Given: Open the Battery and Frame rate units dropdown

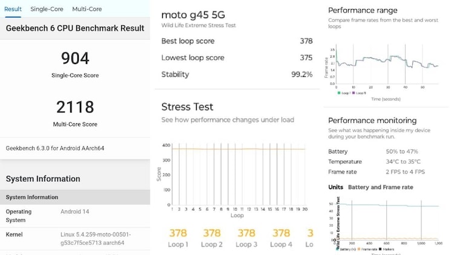Looking at the screenshot, I should click(x=380, y=187).
